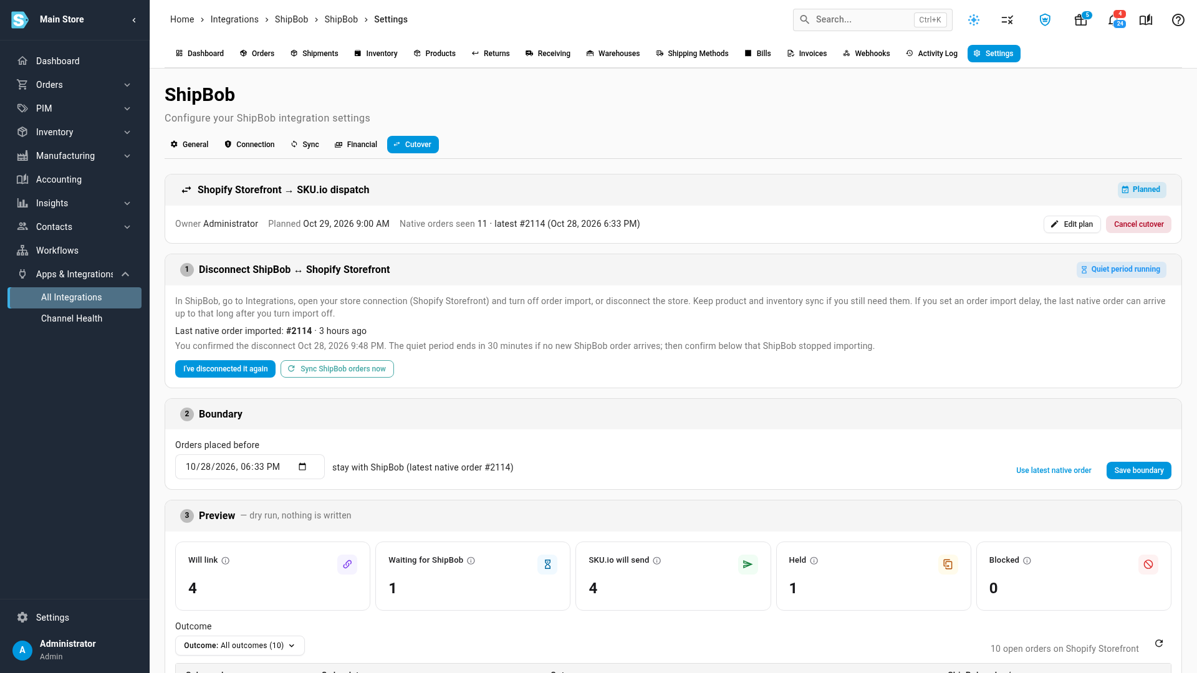Show info tooltip for SKU.io will send
1197x673 pixels.
tap(657, 561)
